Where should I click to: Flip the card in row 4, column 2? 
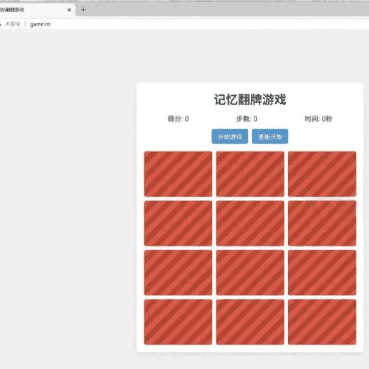250,322
